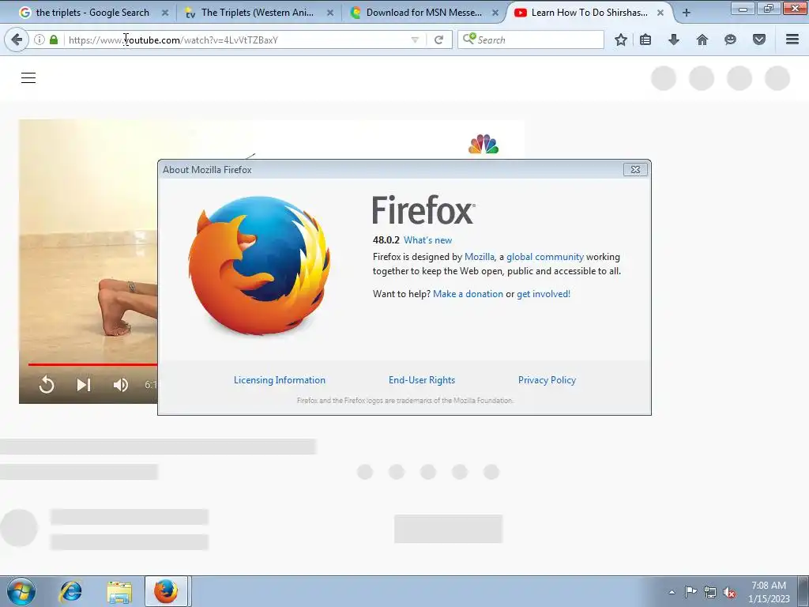Click 'Make a donation' link
This screenshot has height=607, width=809.
[468, 294]
